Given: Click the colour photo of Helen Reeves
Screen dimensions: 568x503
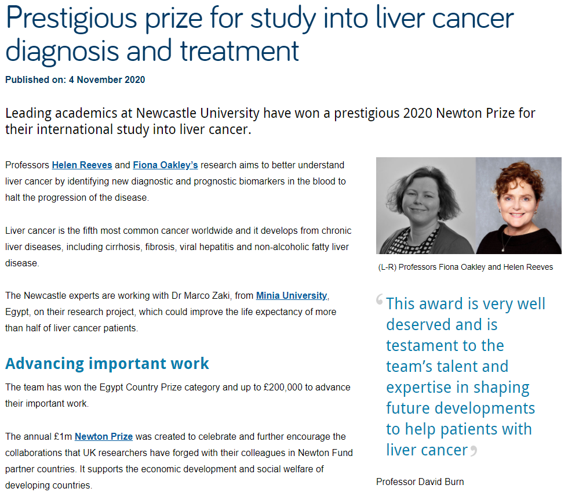Looking at the screenshot, I should click(519, 205).
